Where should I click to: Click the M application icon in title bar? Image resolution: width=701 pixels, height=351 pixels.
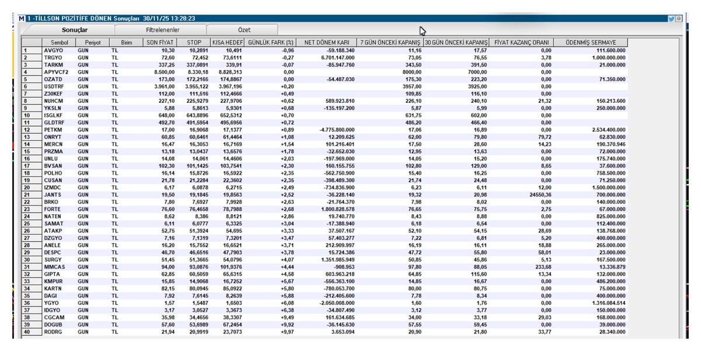pyautogui.click(x=22, y=19)
